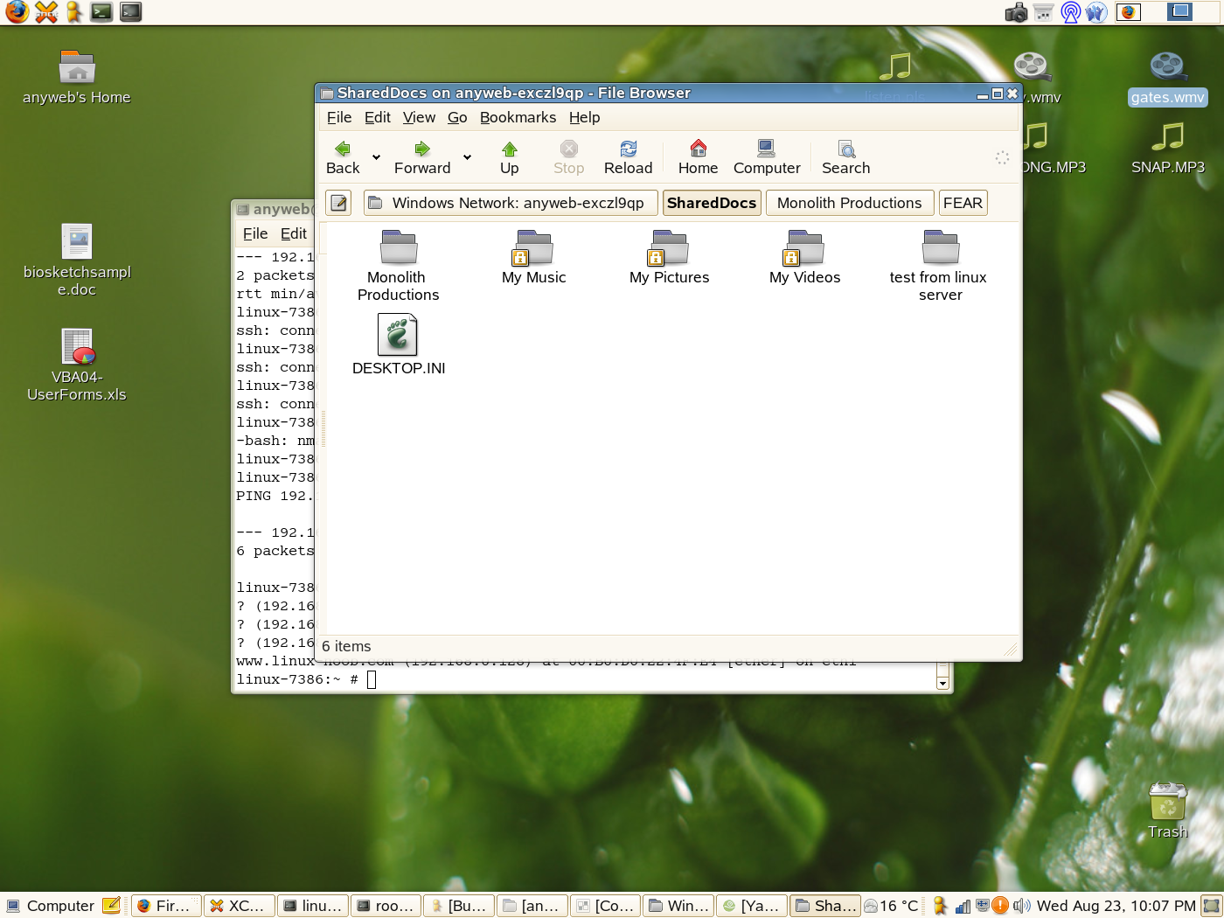Click the linu… terminal taskbar button
The width and height of the screenshot is (1224, 918).
pyautogui.click(x=313, y=906)
